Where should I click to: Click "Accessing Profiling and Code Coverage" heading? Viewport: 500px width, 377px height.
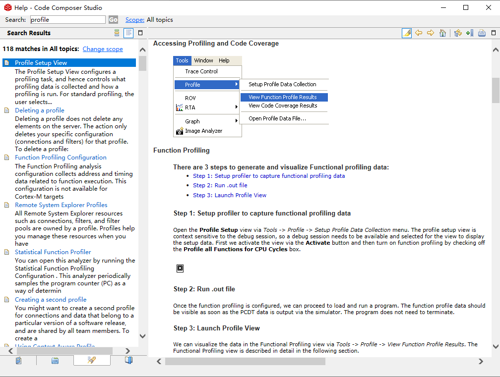coord(216,43)
